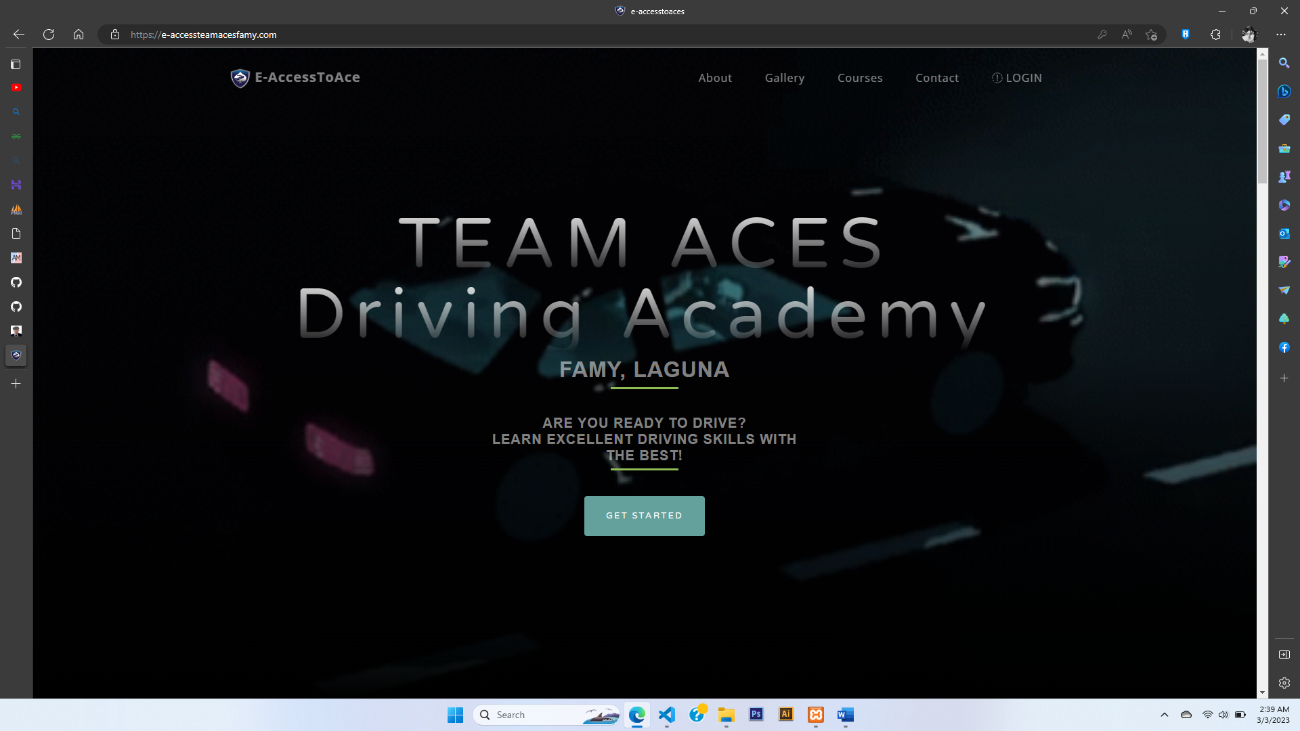Add this page to favorites star icon

pyautogui.click(x=1151, y=35)
